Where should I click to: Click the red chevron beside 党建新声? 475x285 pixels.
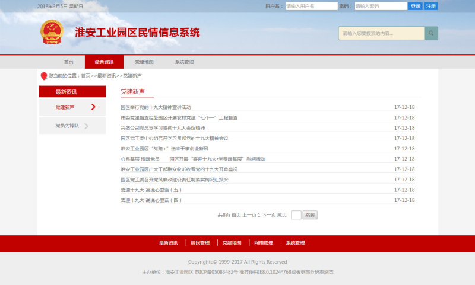[x=93, y=107]
